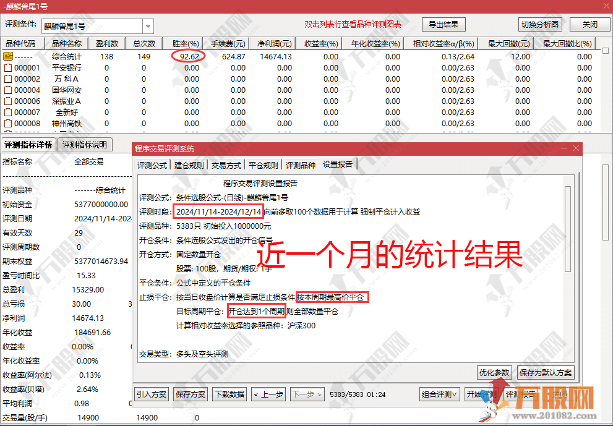Select the 平安银行 name cell
Image resolution: width=613 pixels, height=426 pixels.
click(66, 67)
